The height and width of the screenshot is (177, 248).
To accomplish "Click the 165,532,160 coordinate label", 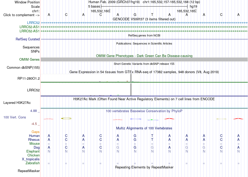I will pyautogui.click(x=100, y=11).
